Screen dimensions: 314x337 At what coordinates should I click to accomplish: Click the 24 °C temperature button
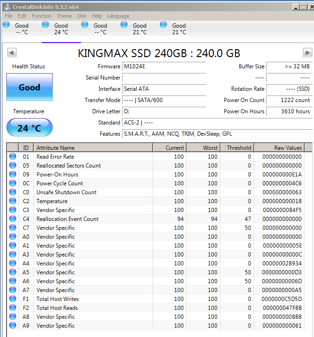pos(29,127)
